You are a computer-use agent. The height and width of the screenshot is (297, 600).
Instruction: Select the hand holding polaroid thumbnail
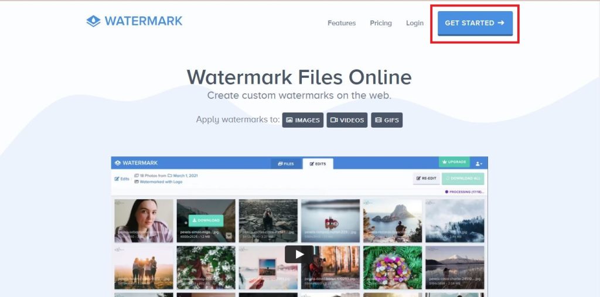click(268, 268)
